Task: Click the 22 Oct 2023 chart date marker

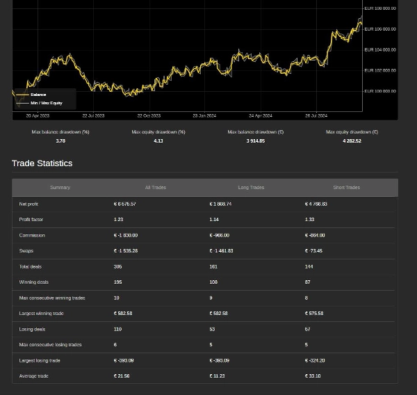Action: (149, 115)
